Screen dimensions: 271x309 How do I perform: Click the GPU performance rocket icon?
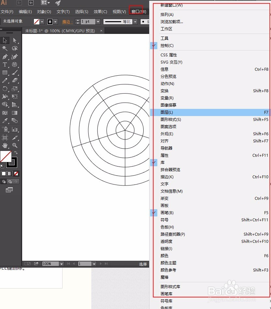[x=58, y=3]
